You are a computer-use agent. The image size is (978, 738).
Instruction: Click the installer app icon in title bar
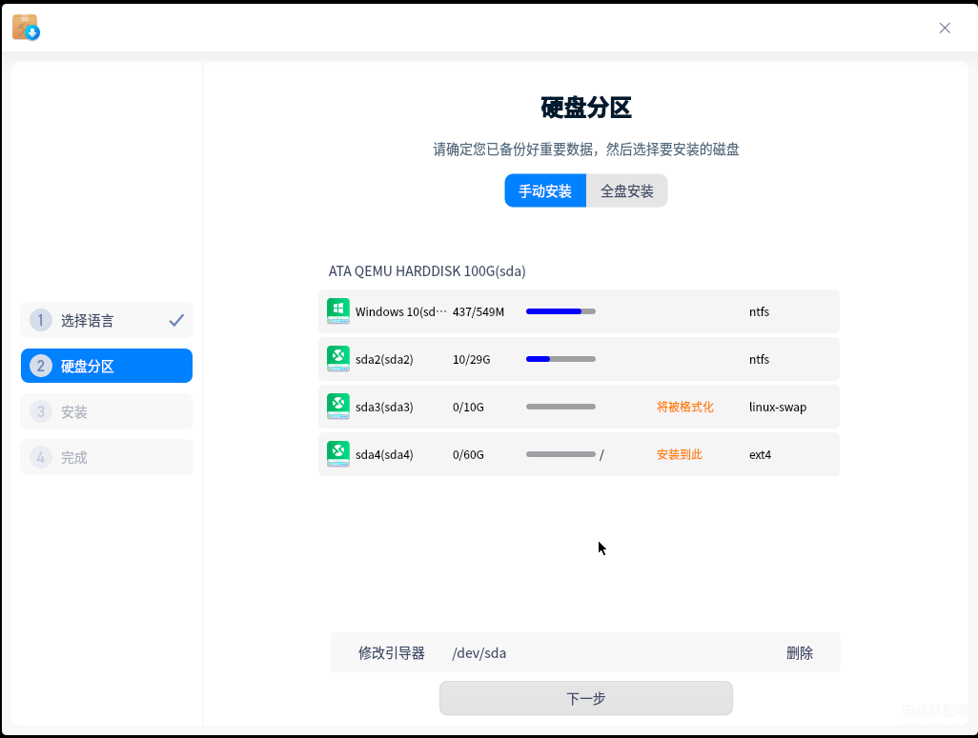tap(26, 28)
